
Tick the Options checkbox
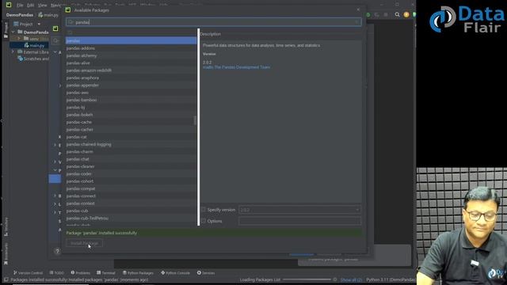tap(204, 221)
